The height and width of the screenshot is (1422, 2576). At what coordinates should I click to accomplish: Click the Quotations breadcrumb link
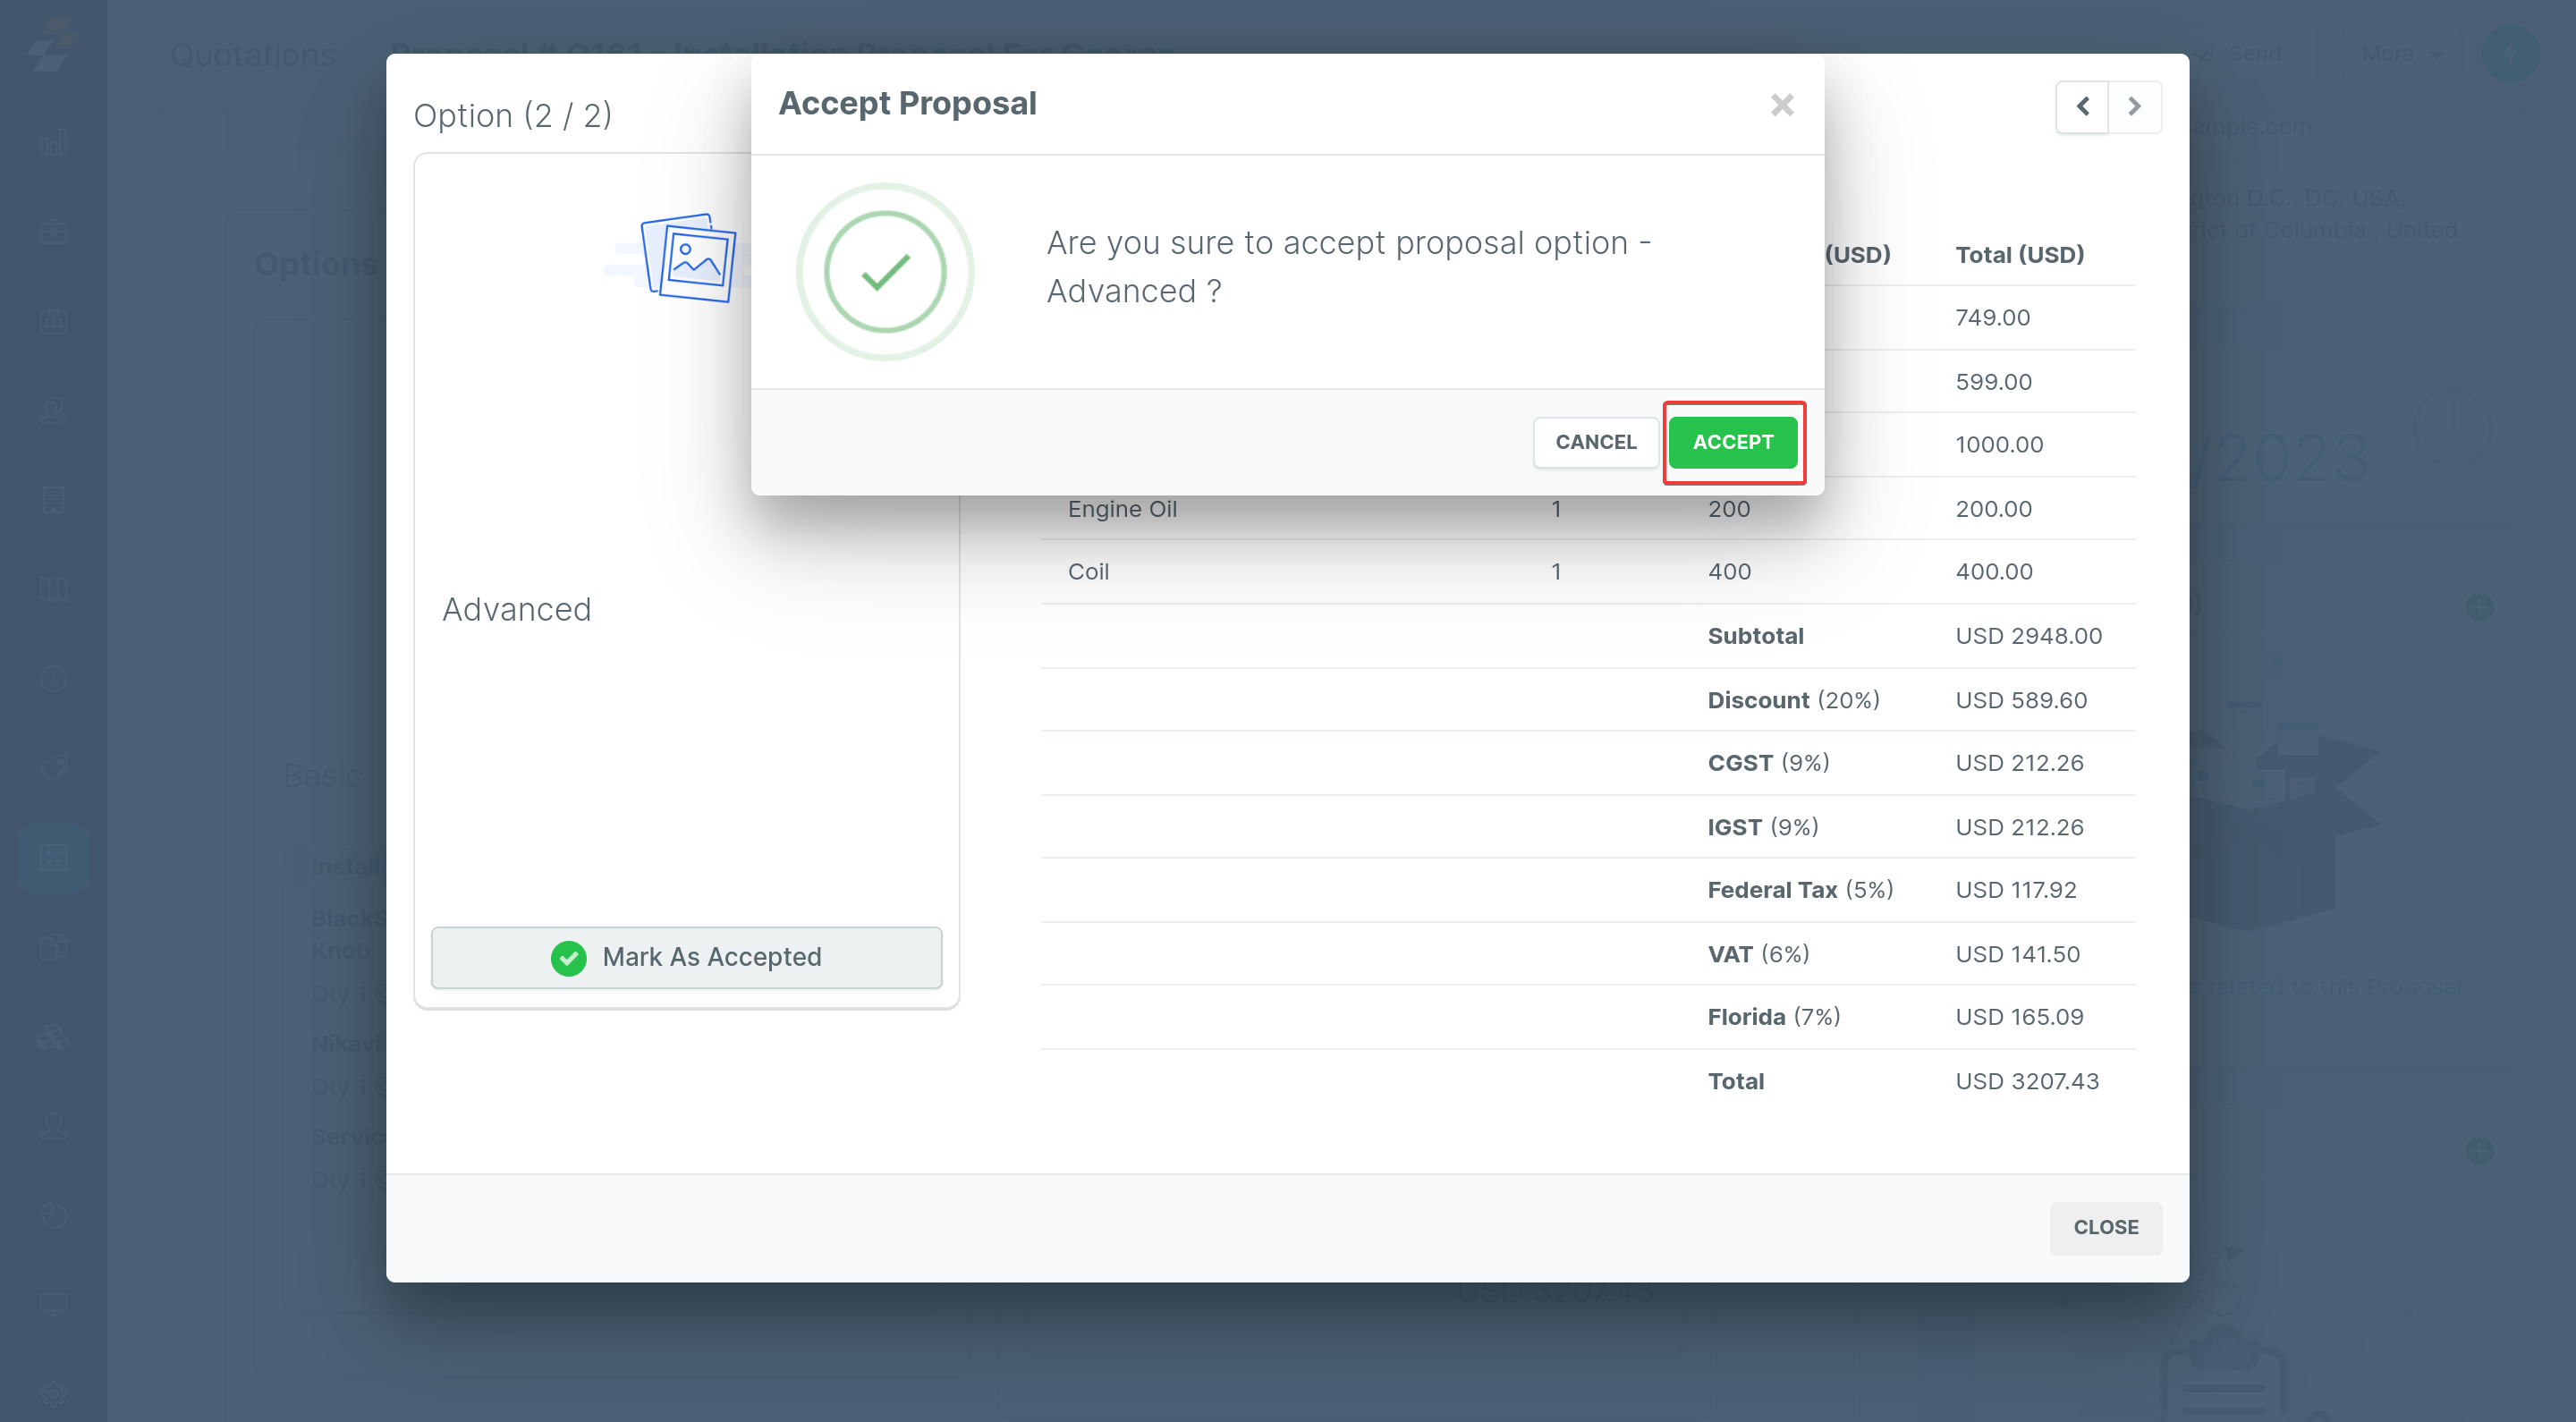point(252,54)
